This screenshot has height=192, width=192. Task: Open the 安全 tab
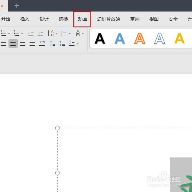click(173, 19)
